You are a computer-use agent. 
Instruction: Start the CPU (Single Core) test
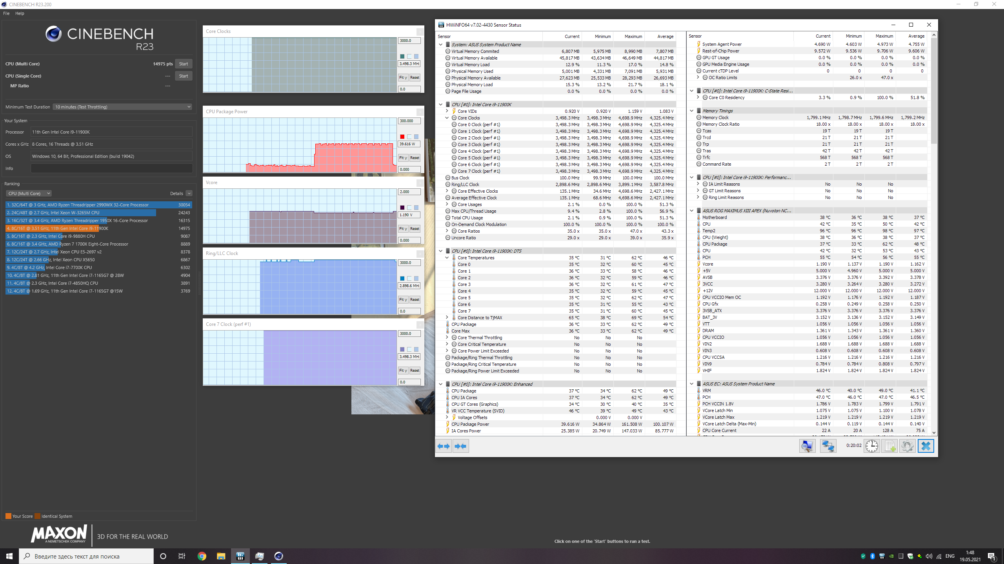183,76
